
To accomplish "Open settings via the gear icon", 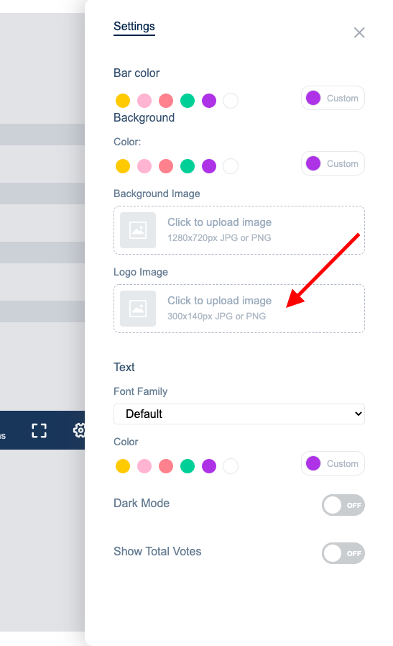I will (79, 430).
